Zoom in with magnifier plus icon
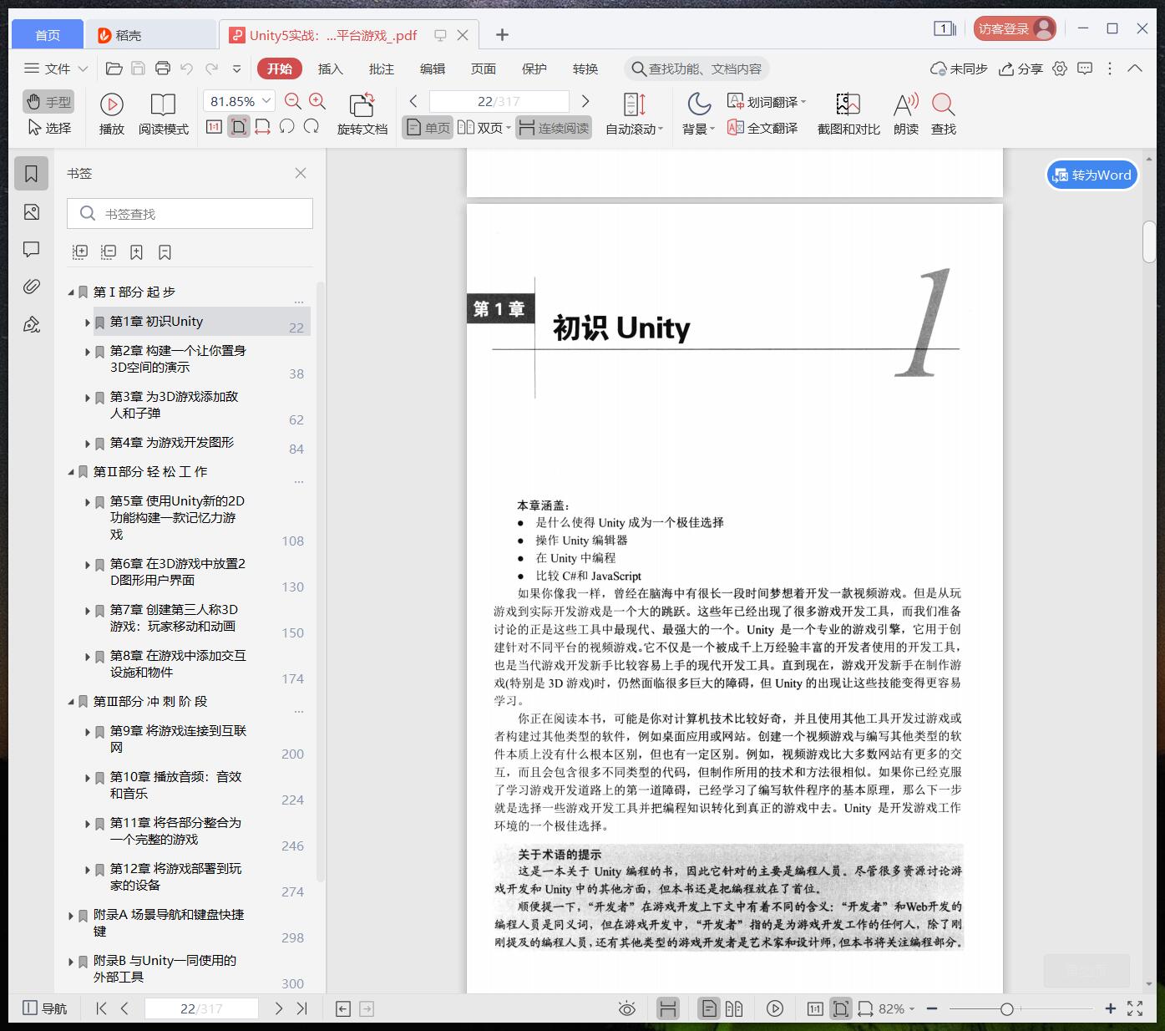Screen dimensions: 1165x1031 click(x=317, y=101)
